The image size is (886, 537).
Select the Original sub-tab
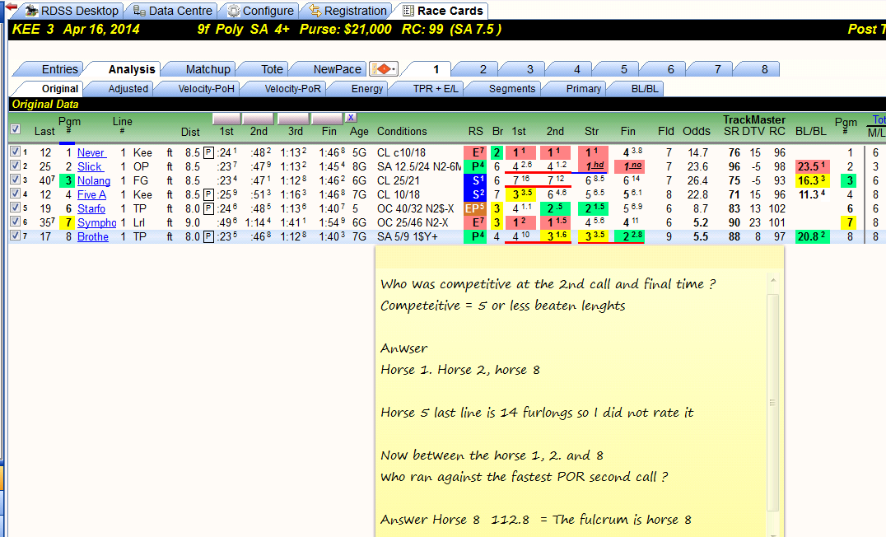(60, 89)
